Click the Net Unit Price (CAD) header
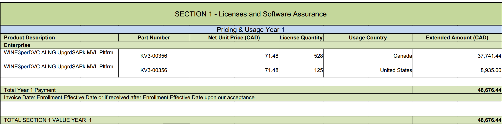The image size is (502, 125). tap(234, 38)
